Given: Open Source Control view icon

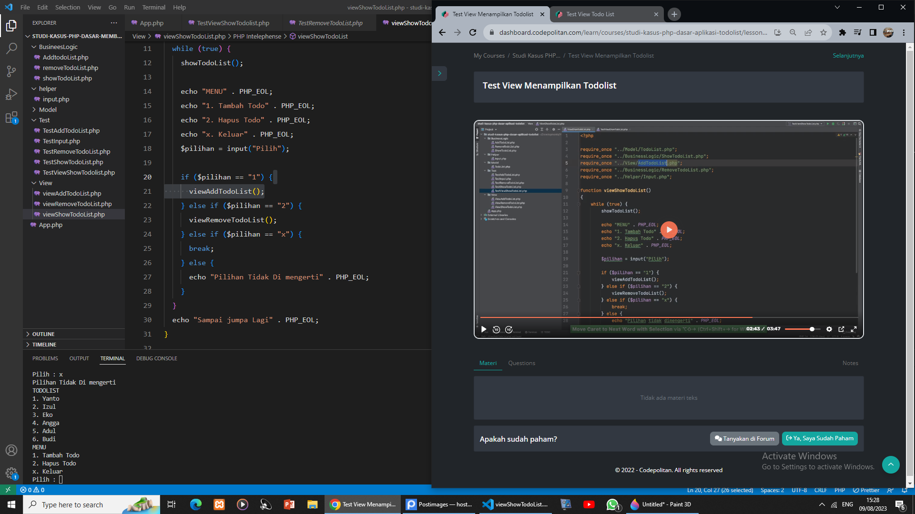Looking at the screenshot, I should click(11, 71).
